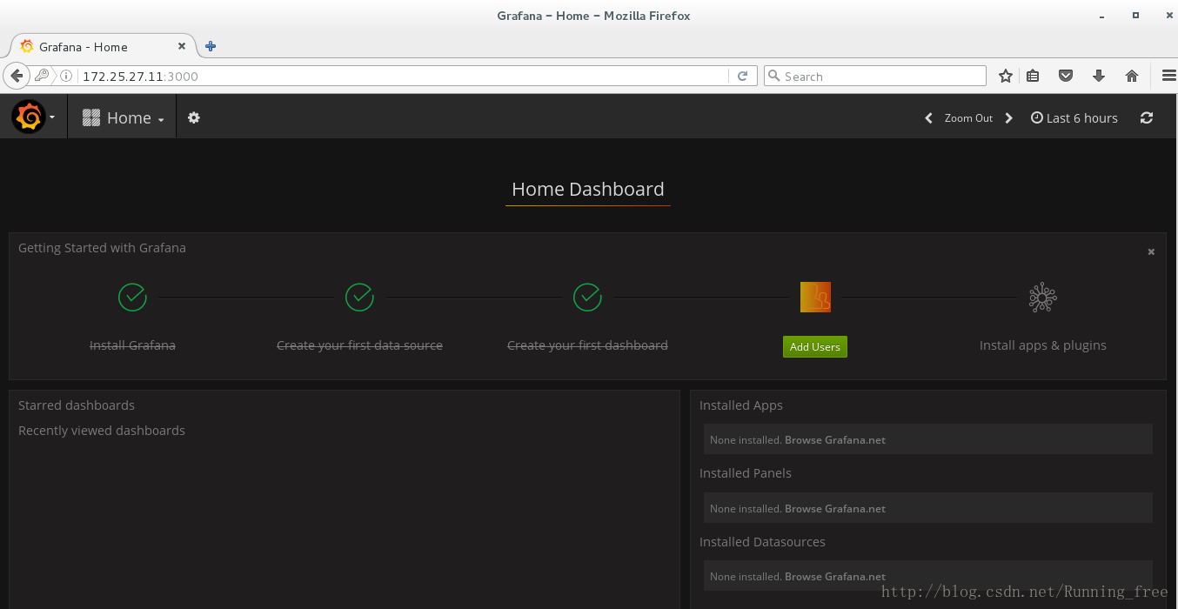Click the refresh dashboard icon
Screen dimensions: 1178x609
(1147, 117)
